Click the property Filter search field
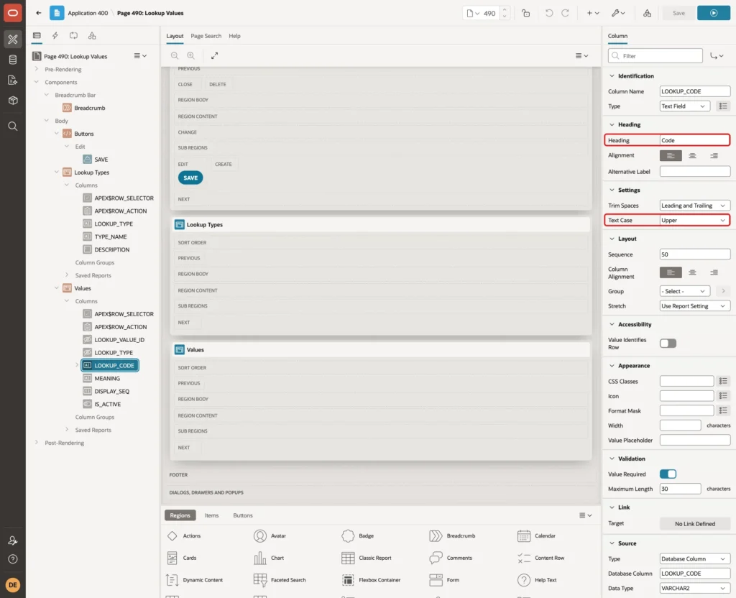Image resolution: width=736 pixels, height=598 pixels. point(655,56)
